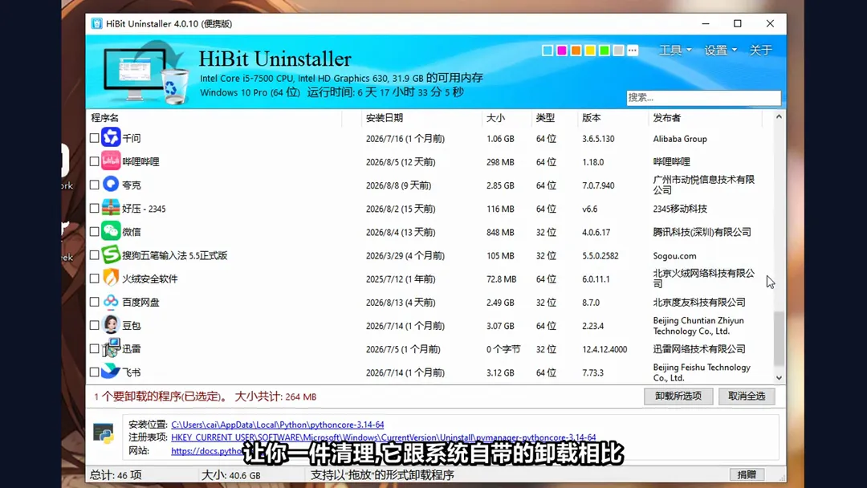Select the light blue theme swatch
The height and width of the screenshot is (488, 867).
pos(547,51)
